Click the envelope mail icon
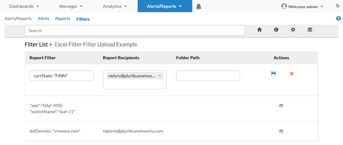Screen dimensions: 343x145 pyautogui.click(x=310, y=30)
